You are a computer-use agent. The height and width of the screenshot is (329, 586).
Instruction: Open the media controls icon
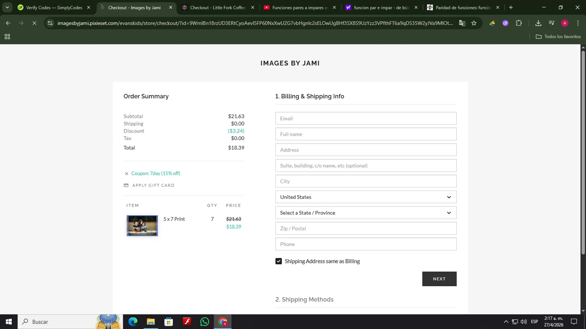tap(552, 23)
